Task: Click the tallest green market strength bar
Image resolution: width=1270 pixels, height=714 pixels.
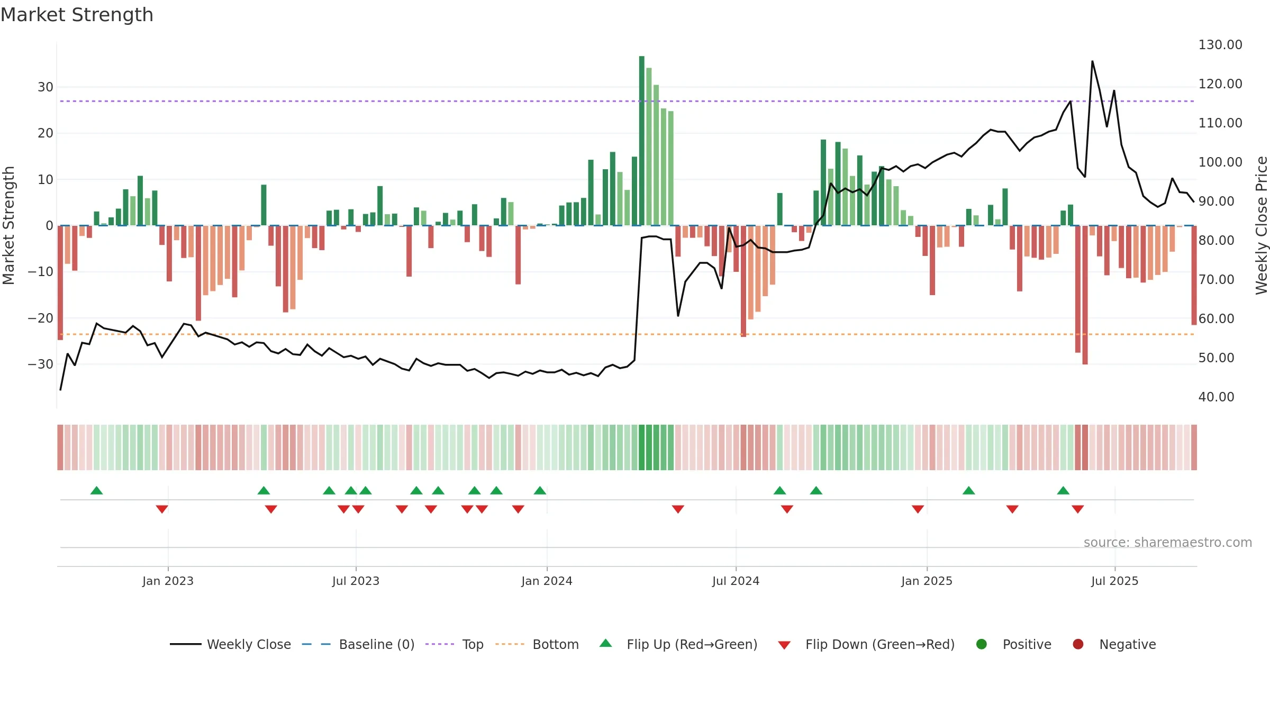Action: tap(641, 141)
